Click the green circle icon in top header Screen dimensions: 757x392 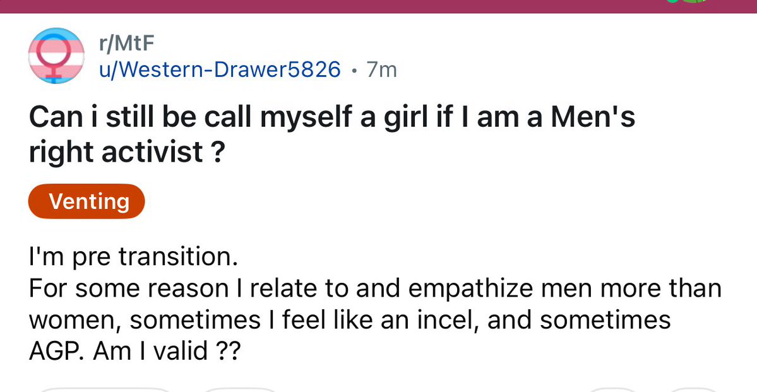(x=672, y=1)
